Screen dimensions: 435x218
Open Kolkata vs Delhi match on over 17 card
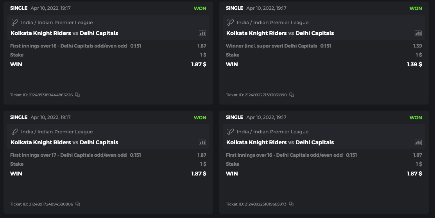(x=64, y=142)
